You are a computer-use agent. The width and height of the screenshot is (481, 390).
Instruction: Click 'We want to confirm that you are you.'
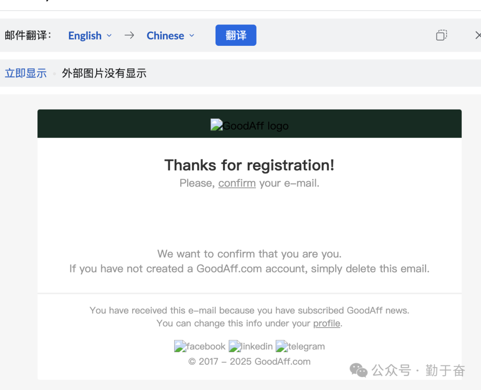[x=249, y=254]
